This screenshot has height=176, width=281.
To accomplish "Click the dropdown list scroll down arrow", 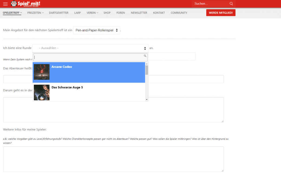I will 147,99.
